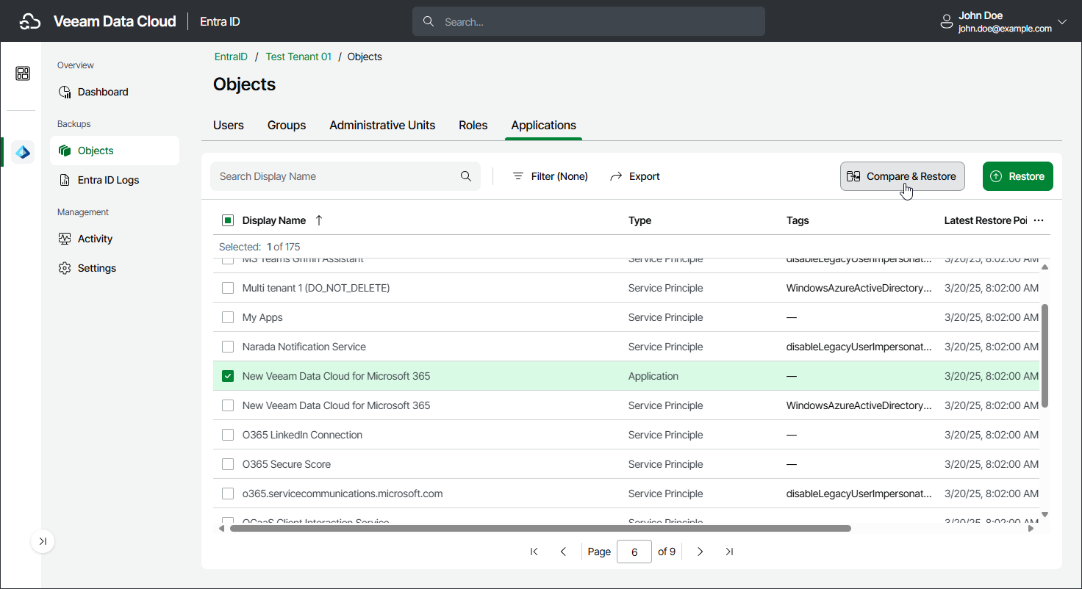1082x589 pixels.
Task: Click the horizontal scrollbar right arrow
Action: click(x=1031, y=528)
